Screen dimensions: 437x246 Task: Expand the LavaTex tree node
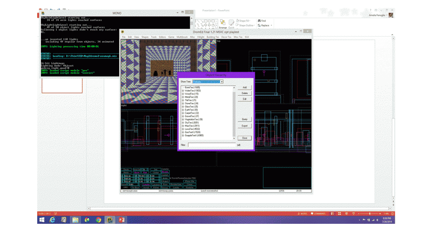tap(183, 129)
